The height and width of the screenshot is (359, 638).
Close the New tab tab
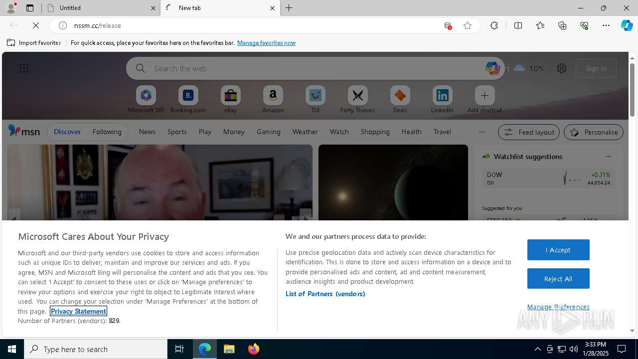[272, 8]
